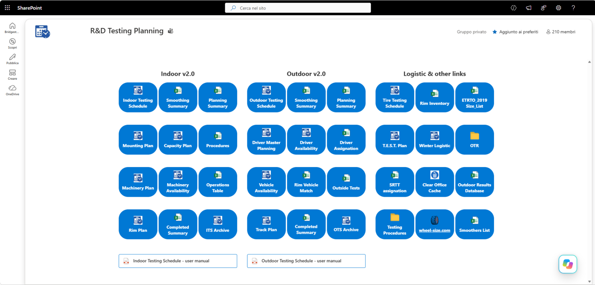Open the Capacity Plan tile
This screenshot has height=285, width=595.
tap(178, 140)
